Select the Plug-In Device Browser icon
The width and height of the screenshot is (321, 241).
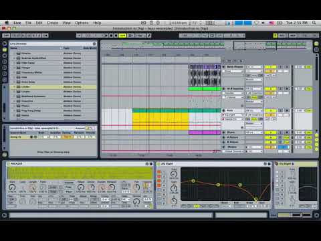(x=5, y=56)
